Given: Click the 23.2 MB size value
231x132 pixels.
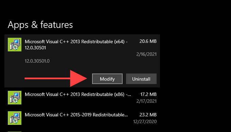Looking at the screenshot, I should click(x=148, y=115).
